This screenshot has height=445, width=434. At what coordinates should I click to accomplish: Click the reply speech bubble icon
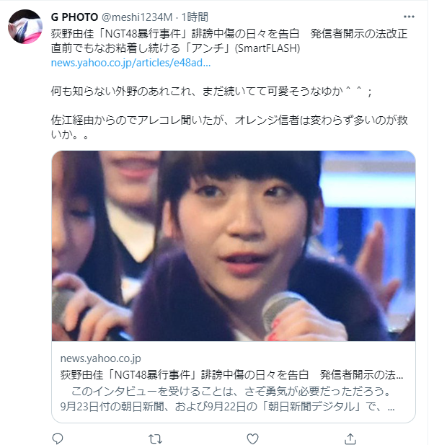tap(58, 439)
